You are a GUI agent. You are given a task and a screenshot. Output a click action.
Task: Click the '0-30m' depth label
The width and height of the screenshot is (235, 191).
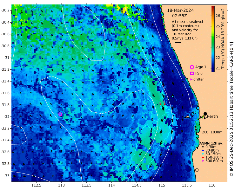click(211, 147)
